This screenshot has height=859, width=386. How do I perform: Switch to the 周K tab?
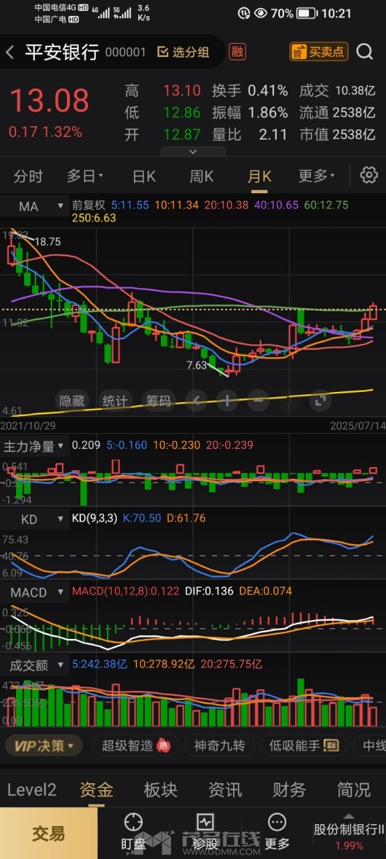[201, 176]
